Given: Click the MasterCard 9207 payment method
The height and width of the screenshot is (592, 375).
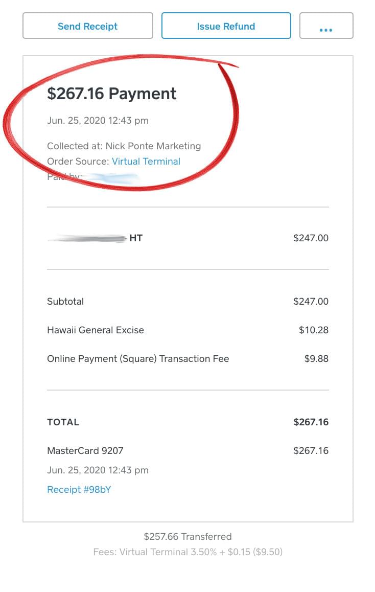Looking at the screenshot, I should [x=85, y=451].
